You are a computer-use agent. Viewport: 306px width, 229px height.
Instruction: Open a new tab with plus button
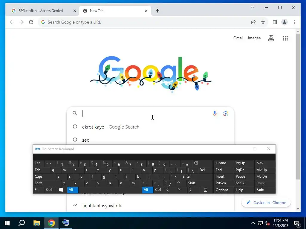coord(157,11)
